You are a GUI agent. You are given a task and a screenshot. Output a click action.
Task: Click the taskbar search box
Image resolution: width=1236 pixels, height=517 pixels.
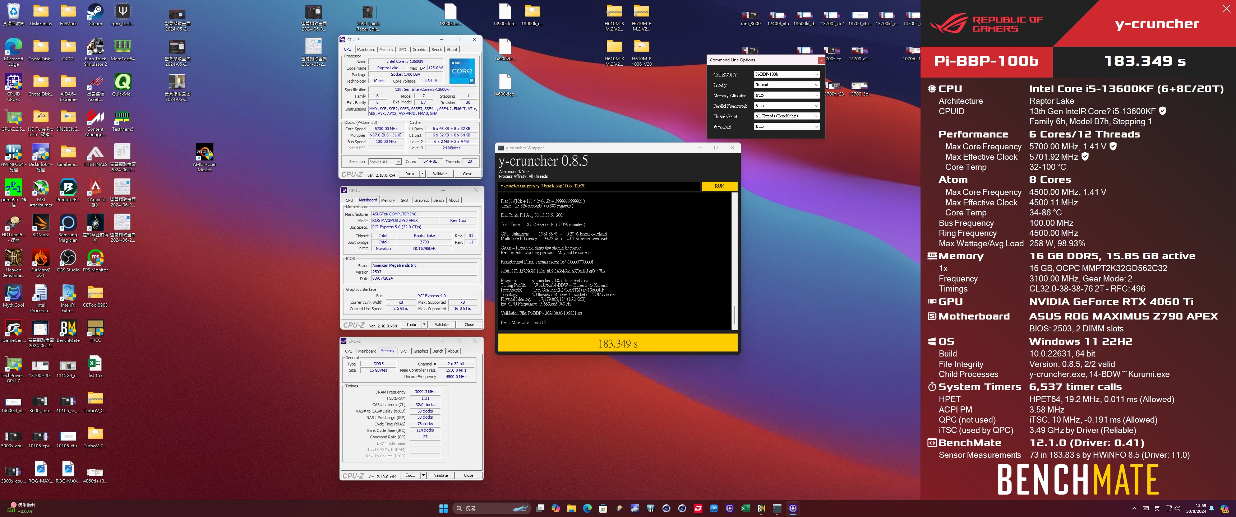(491, 508)
